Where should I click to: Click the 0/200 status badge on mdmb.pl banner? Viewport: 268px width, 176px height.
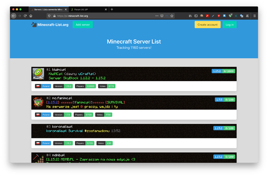[230, 157]
